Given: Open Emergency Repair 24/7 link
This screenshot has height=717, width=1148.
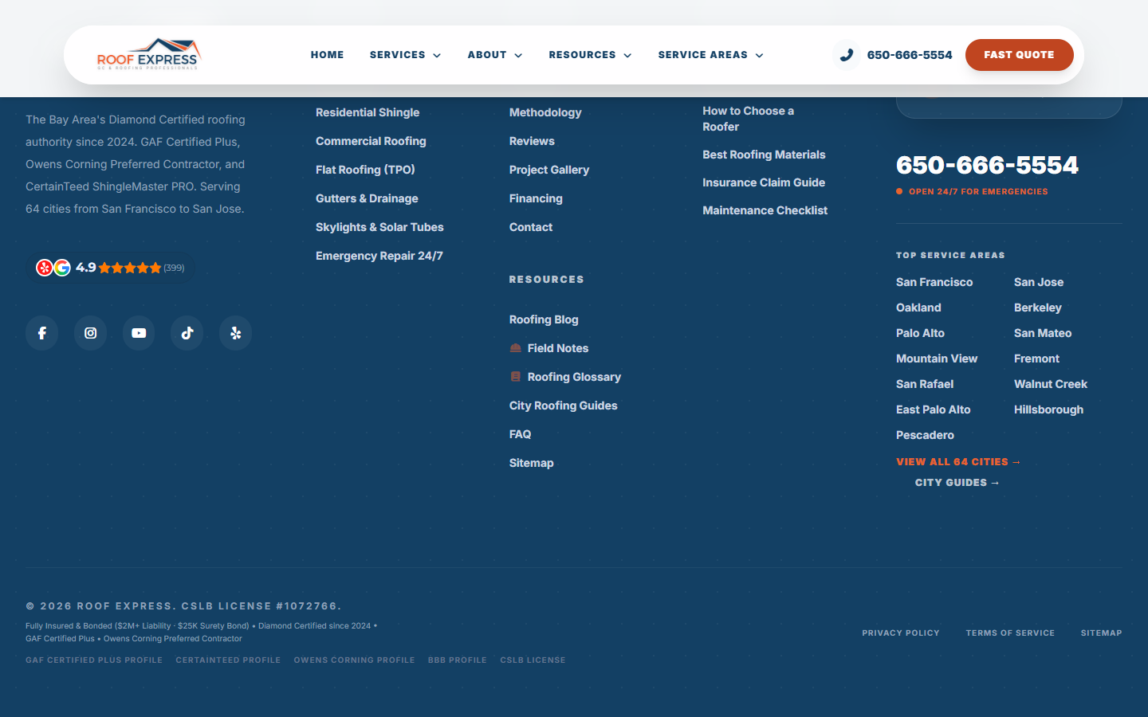Looking at the screenshot, I should 379,256.
